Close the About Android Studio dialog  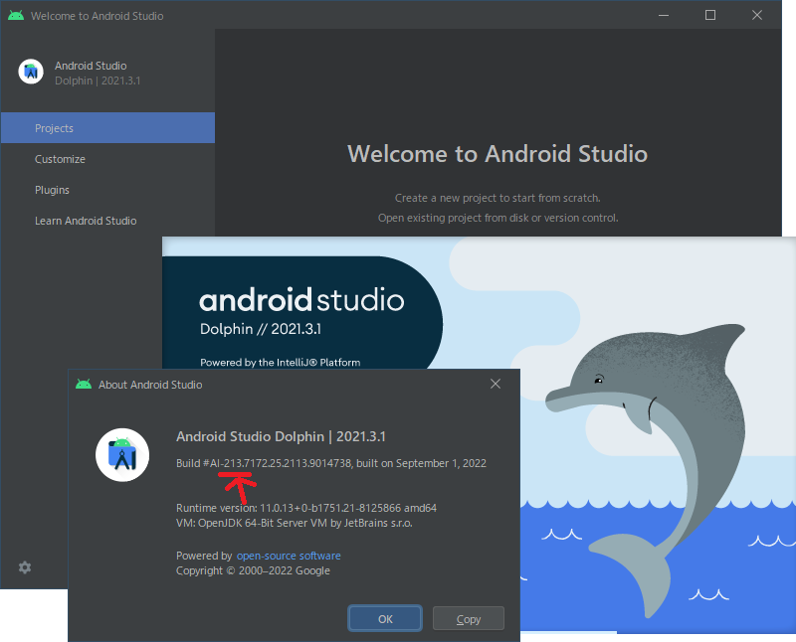(x=496, y=384)
